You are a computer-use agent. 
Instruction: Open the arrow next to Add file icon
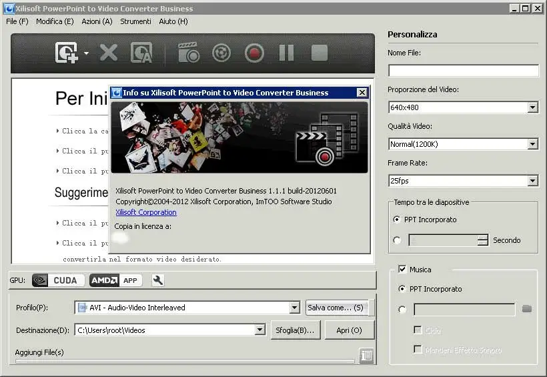coord(86,53)
